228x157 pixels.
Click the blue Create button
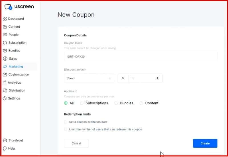click(x=205, y=143)
